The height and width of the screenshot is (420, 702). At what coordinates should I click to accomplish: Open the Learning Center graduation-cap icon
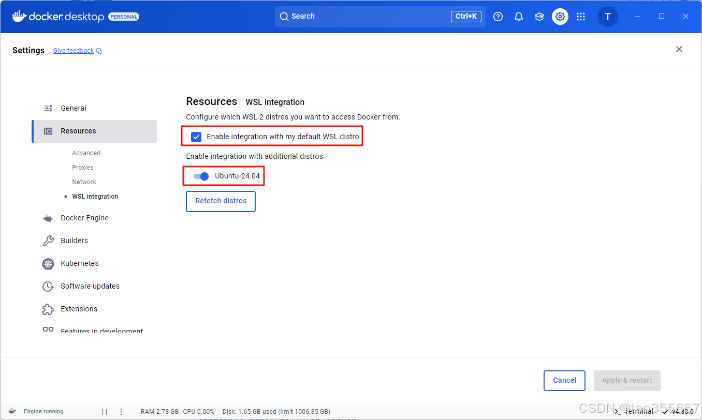[x=539, y=17]
